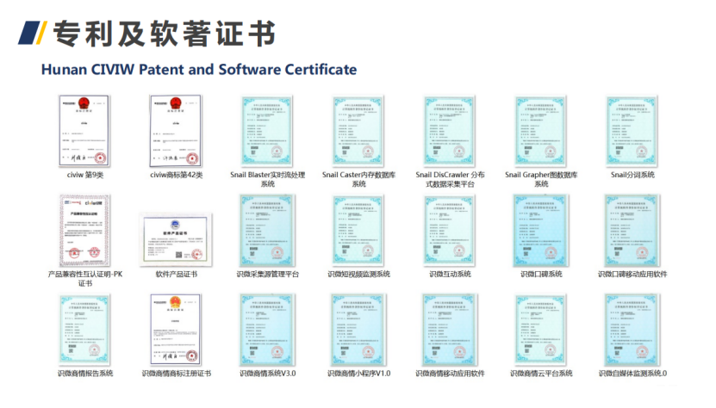Screen dimensions: 716x408
Task: Click the Snail Grapher图数据库系统 certificate image
Action: tap(541, 131)
